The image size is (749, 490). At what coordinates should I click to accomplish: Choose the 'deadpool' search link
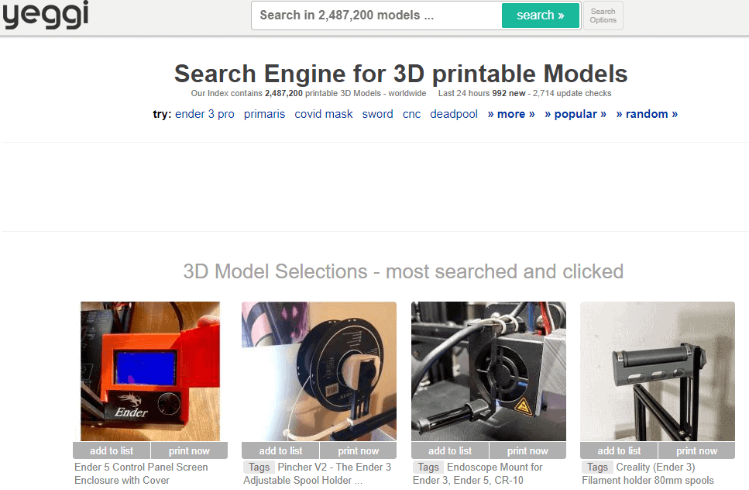coord(454,114)
